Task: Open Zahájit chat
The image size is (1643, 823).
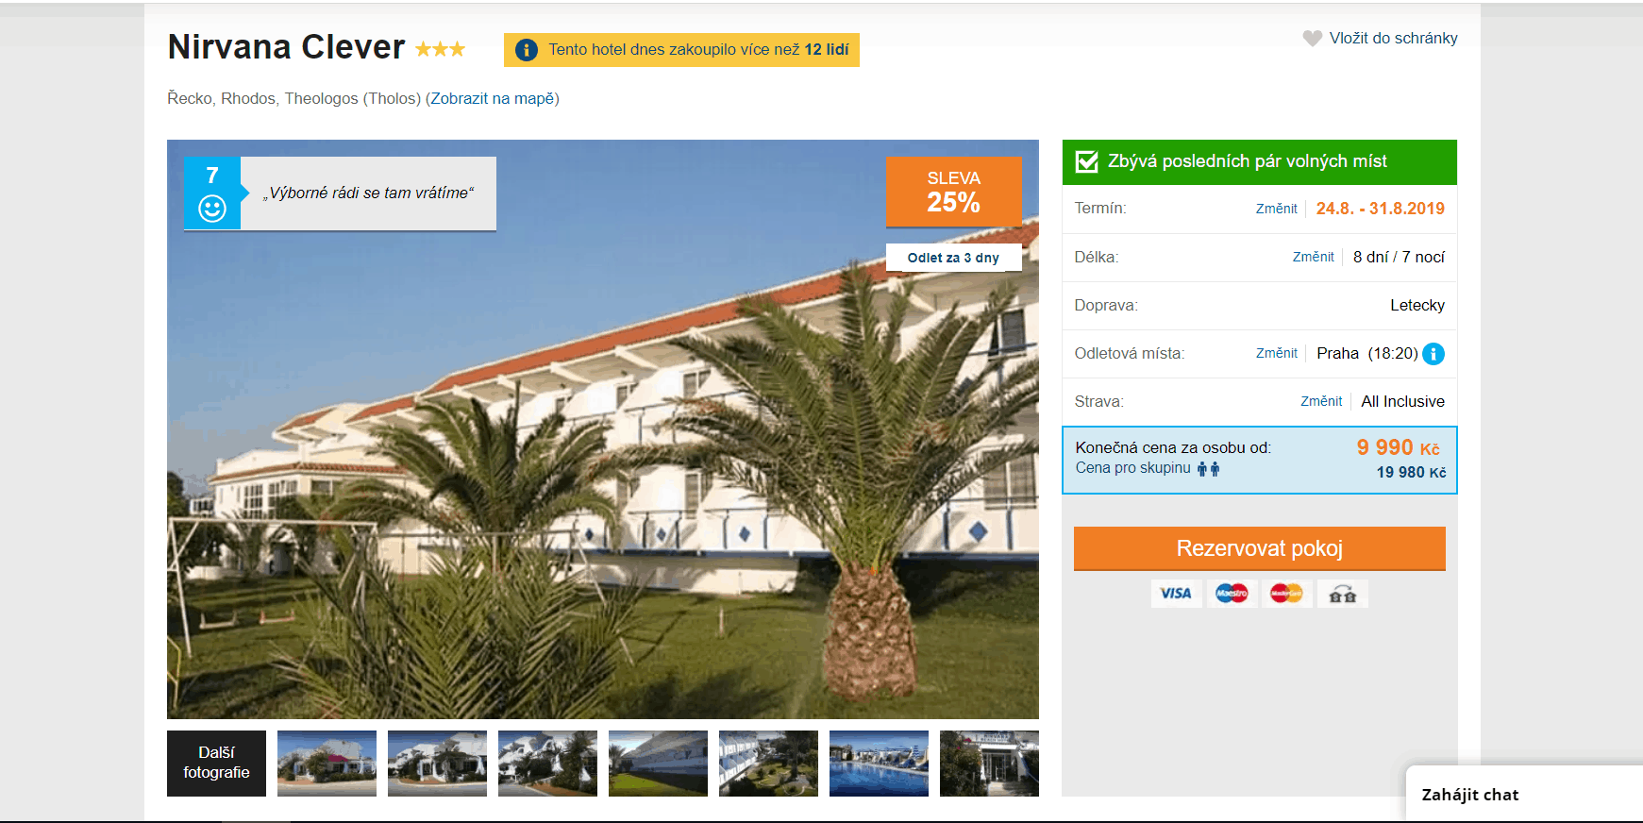Action: point(1468,795)
